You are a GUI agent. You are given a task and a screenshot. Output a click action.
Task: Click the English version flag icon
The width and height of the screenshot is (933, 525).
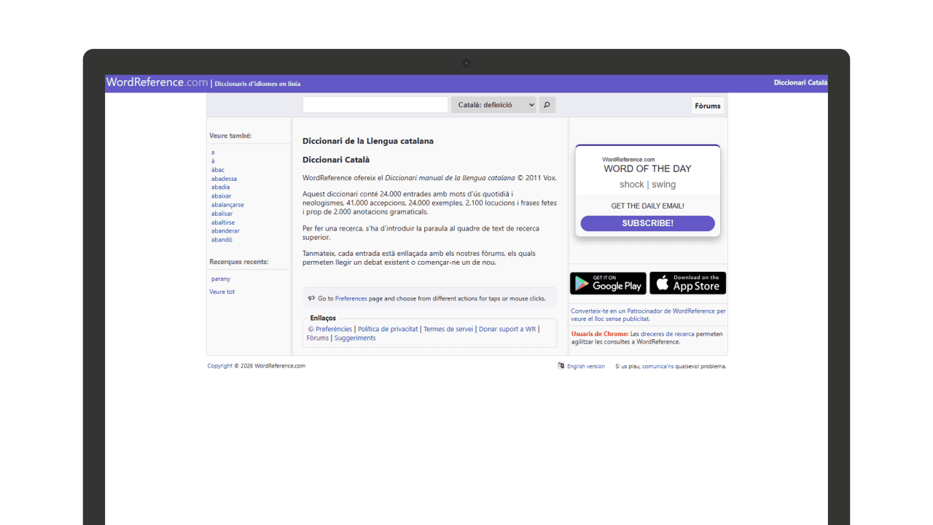[x=561, y=366]
